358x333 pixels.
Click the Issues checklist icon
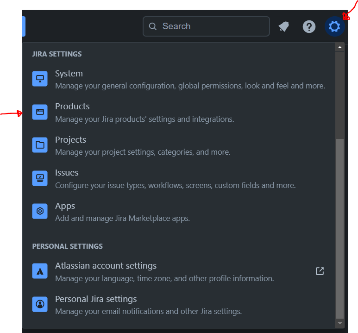point(40,178)
